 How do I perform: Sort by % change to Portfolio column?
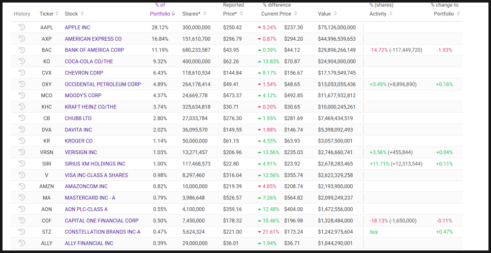coord(447,9)
